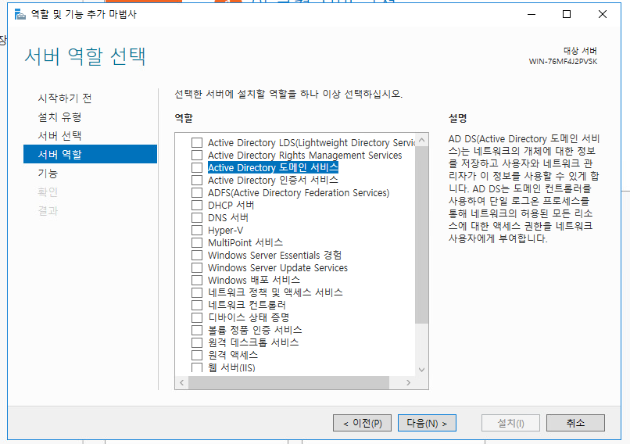Tick the 원격 데스크톱 서비스 checkbox
This screenshot has width=630, height=444.
pyautogui.click(x=197, y=342)
